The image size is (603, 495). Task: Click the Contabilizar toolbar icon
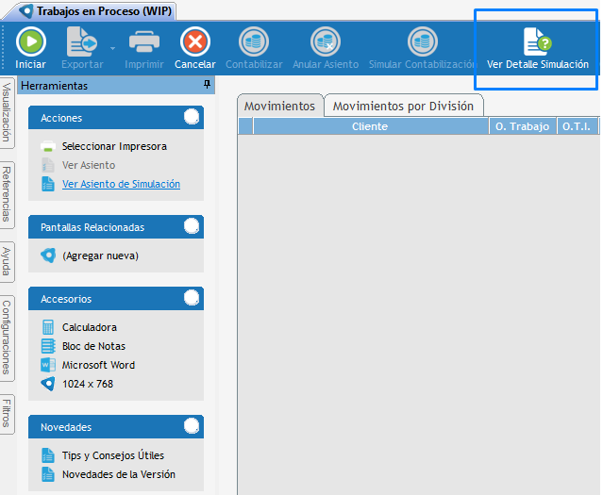point(254,42)
